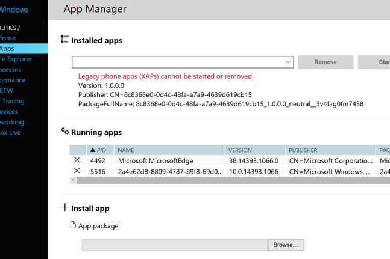This screenshot has height=259, width=390.
Task: Sort by PID using the triangle icon
Action: point(93,150)
